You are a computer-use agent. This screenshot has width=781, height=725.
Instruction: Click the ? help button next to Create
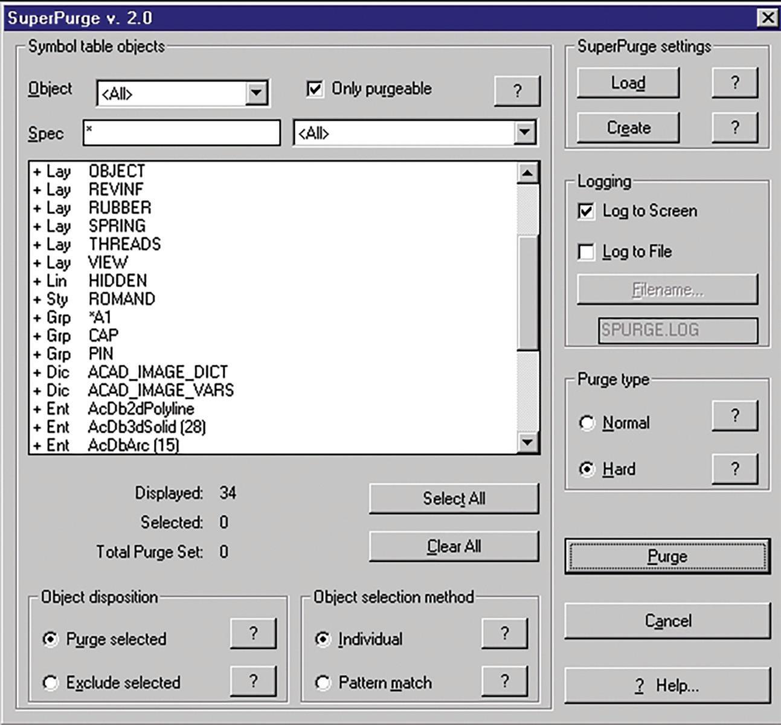coord(734,127)
